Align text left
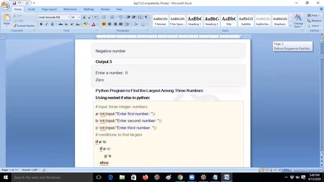This screenshot has width=324, height=182. pos(104,24)
